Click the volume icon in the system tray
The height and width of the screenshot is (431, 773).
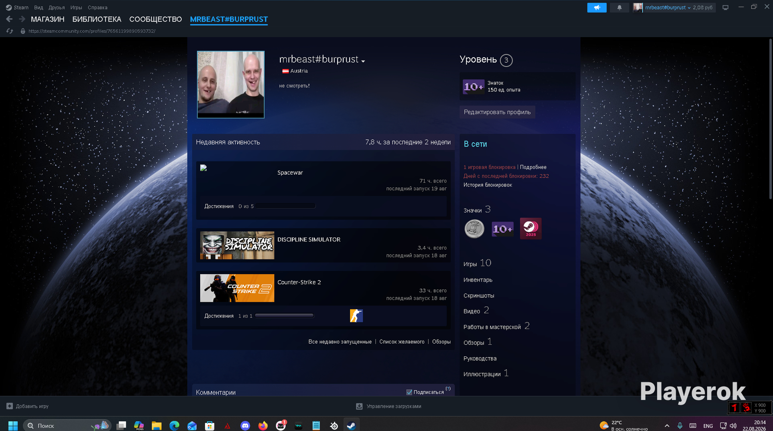coord(733,426)
